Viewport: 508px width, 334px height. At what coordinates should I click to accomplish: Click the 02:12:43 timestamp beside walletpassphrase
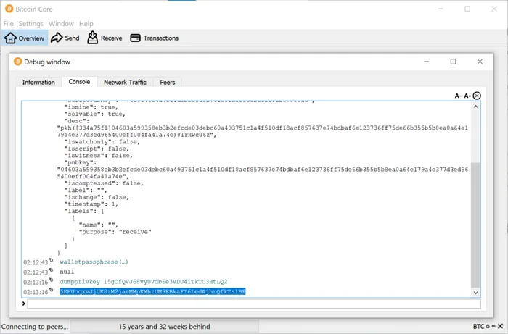(x=36, y=262)
